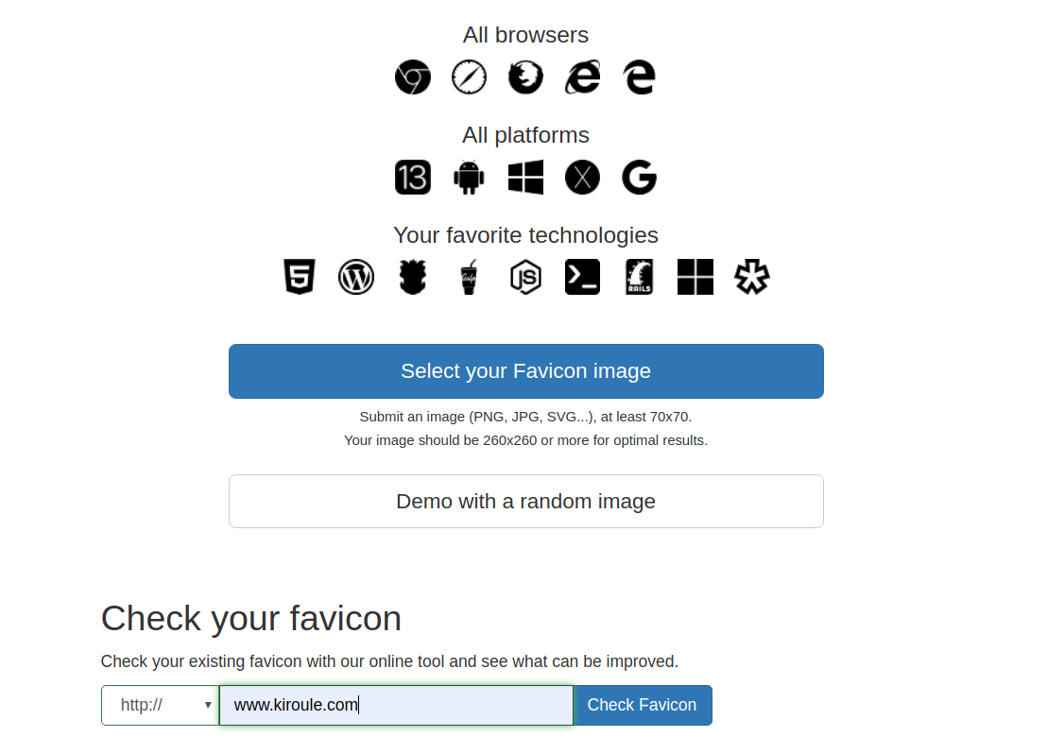Click the Node.js hexagon icon

click(525, 277)
